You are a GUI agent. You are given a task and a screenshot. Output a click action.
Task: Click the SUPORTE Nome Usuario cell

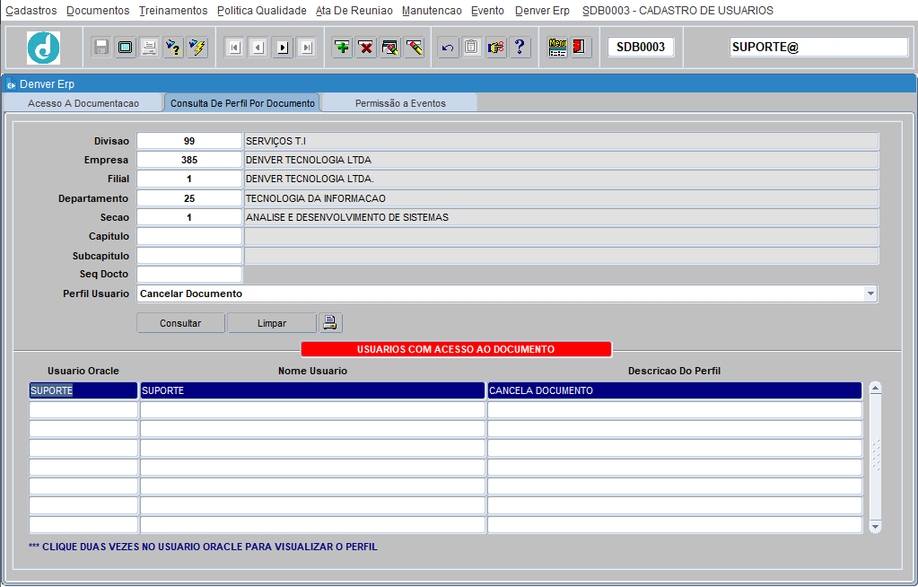pos(312,390)
